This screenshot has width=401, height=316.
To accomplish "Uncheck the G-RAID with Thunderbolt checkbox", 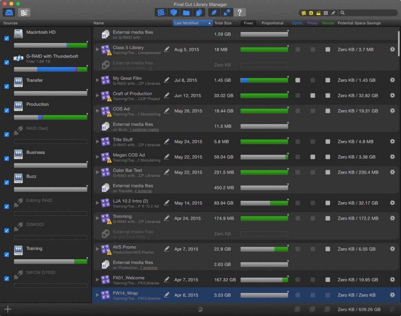I will 7,62.
